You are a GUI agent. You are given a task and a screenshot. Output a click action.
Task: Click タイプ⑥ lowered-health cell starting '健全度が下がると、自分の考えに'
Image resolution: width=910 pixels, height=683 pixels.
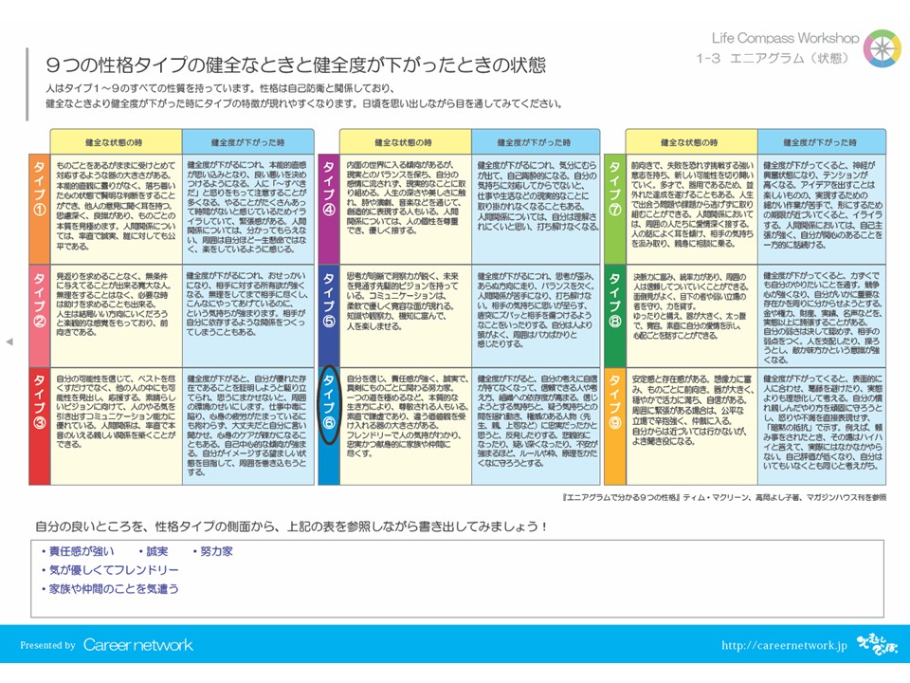tap(536, 426)
